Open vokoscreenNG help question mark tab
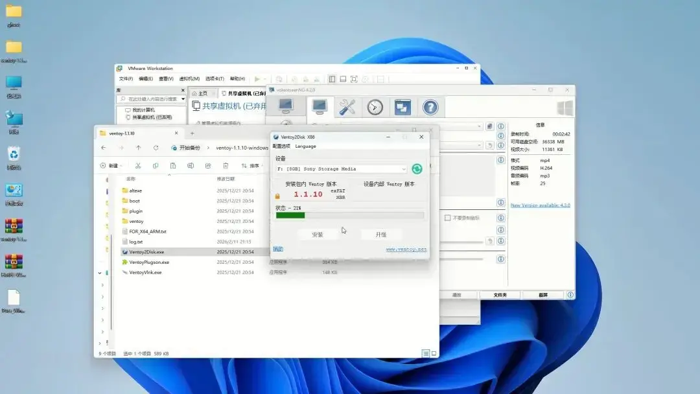700x394 pixels. tap(430, 107)
